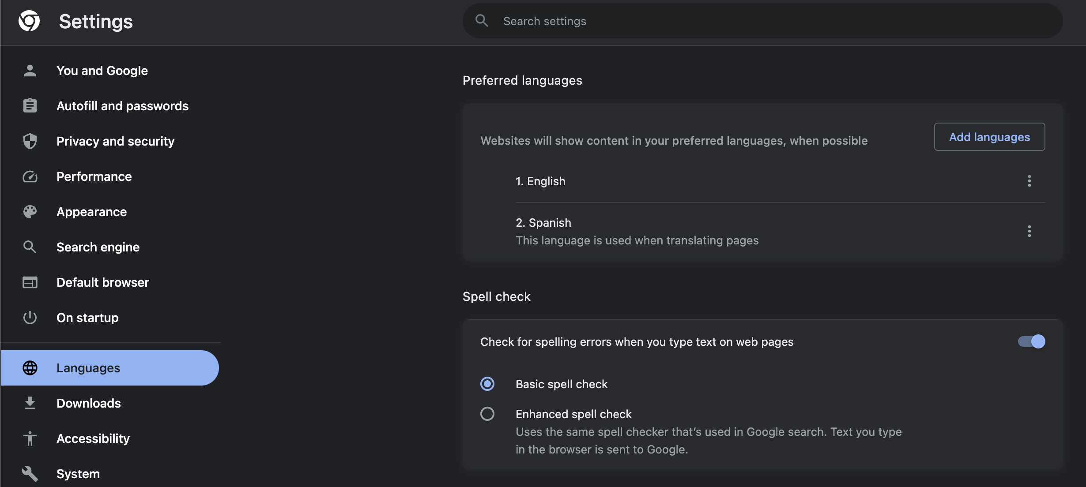This screenshot has width=1086, height=487.
Task: Click the Search settings input field
Action: pos(750,21)
